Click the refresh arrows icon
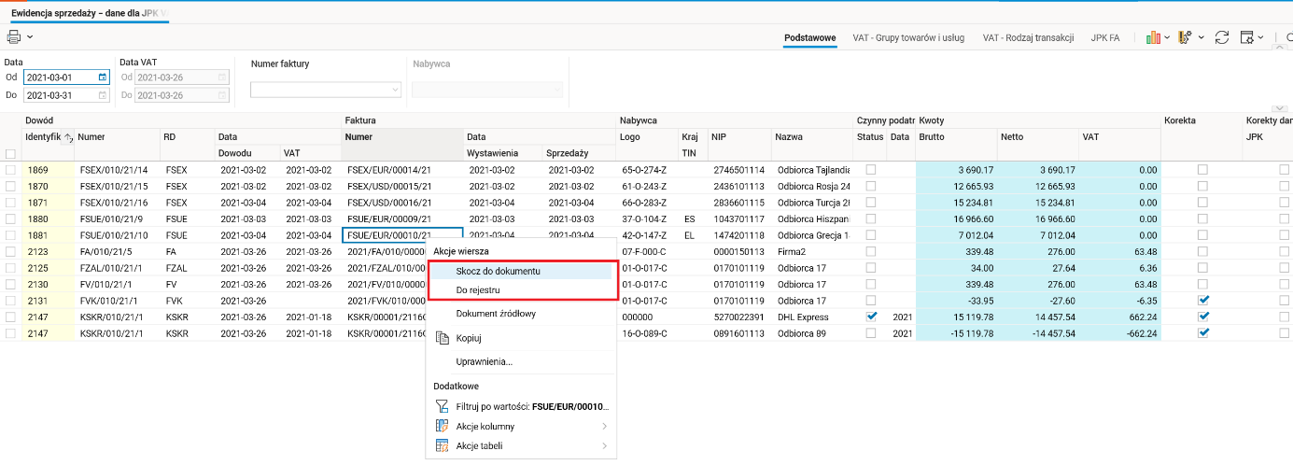This screenshot has width=1293, height=465. pyautogui.click(x=1221, y=37)
